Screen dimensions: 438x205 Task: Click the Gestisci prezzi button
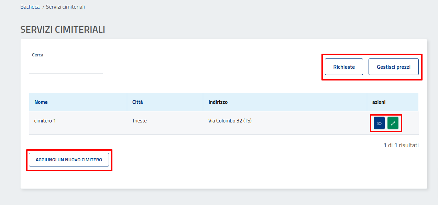pyautogui.click(x=393, y=67)
